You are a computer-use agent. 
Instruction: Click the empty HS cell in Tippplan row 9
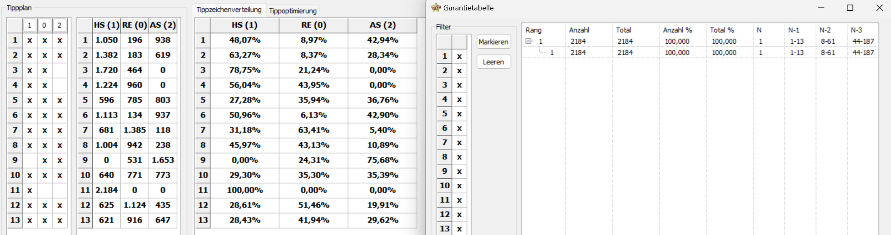click(30, 160)
